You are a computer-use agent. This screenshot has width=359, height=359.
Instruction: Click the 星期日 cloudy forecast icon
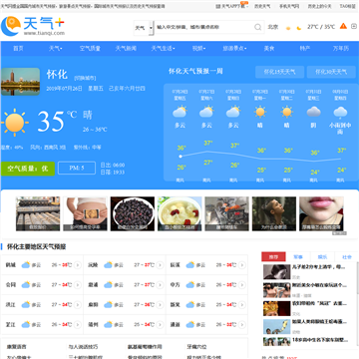(x=233, y=112)
